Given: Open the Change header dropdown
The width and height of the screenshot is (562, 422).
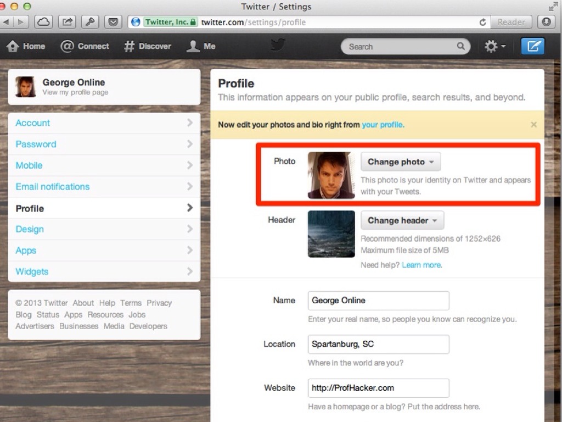Looking at the screenshot, I should (402, 220).
